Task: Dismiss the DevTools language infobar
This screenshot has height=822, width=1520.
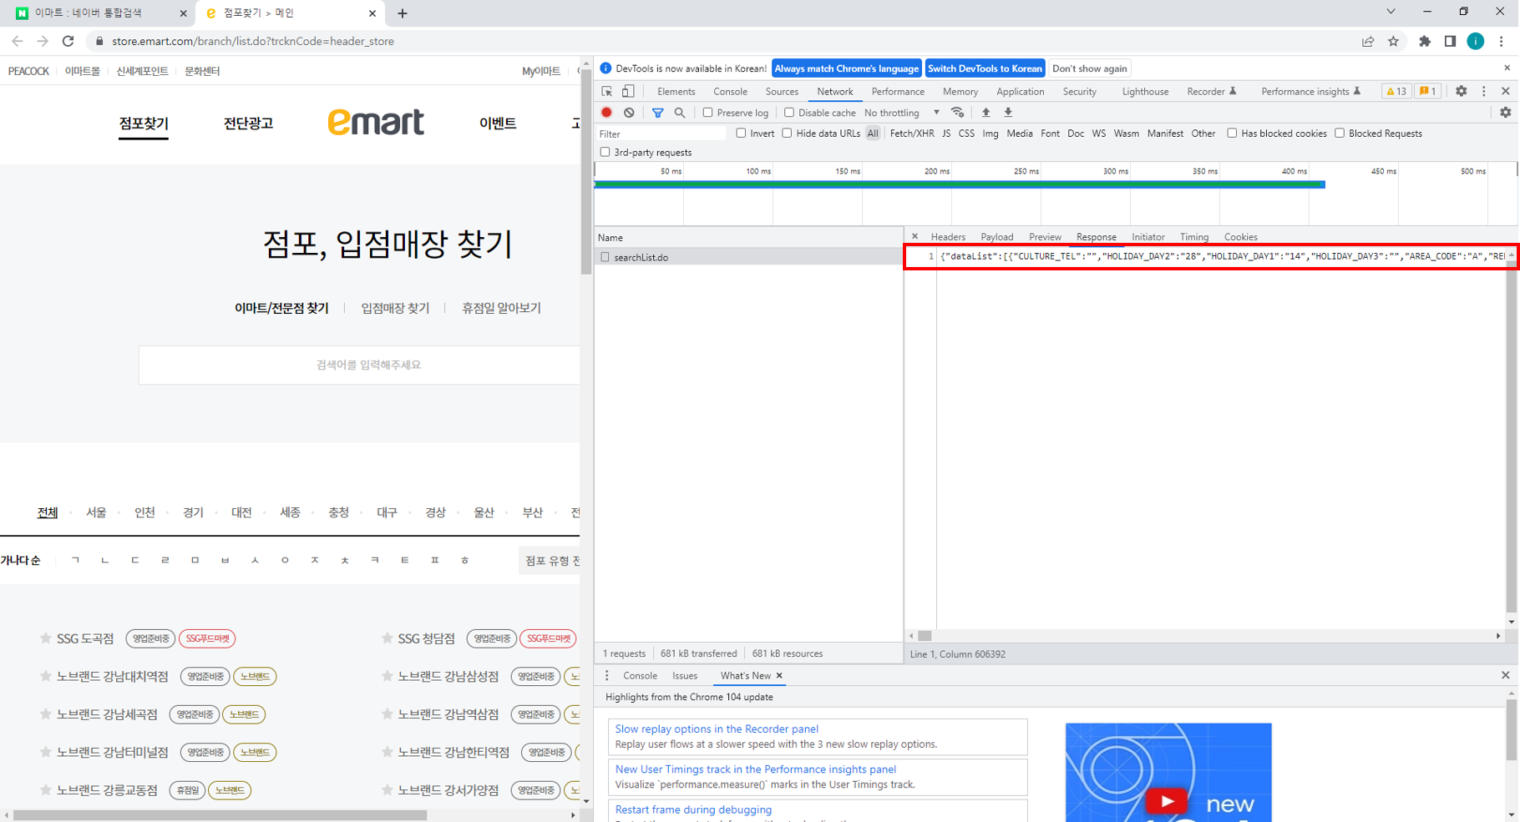Action: (1507, 68)
